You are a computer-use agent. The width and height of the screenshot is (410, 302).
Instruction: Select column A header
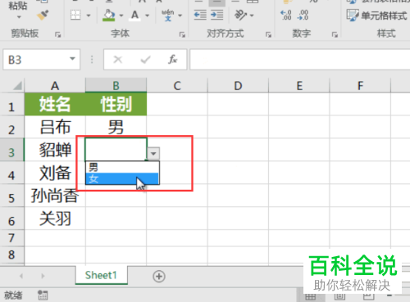tap(55, 86)
